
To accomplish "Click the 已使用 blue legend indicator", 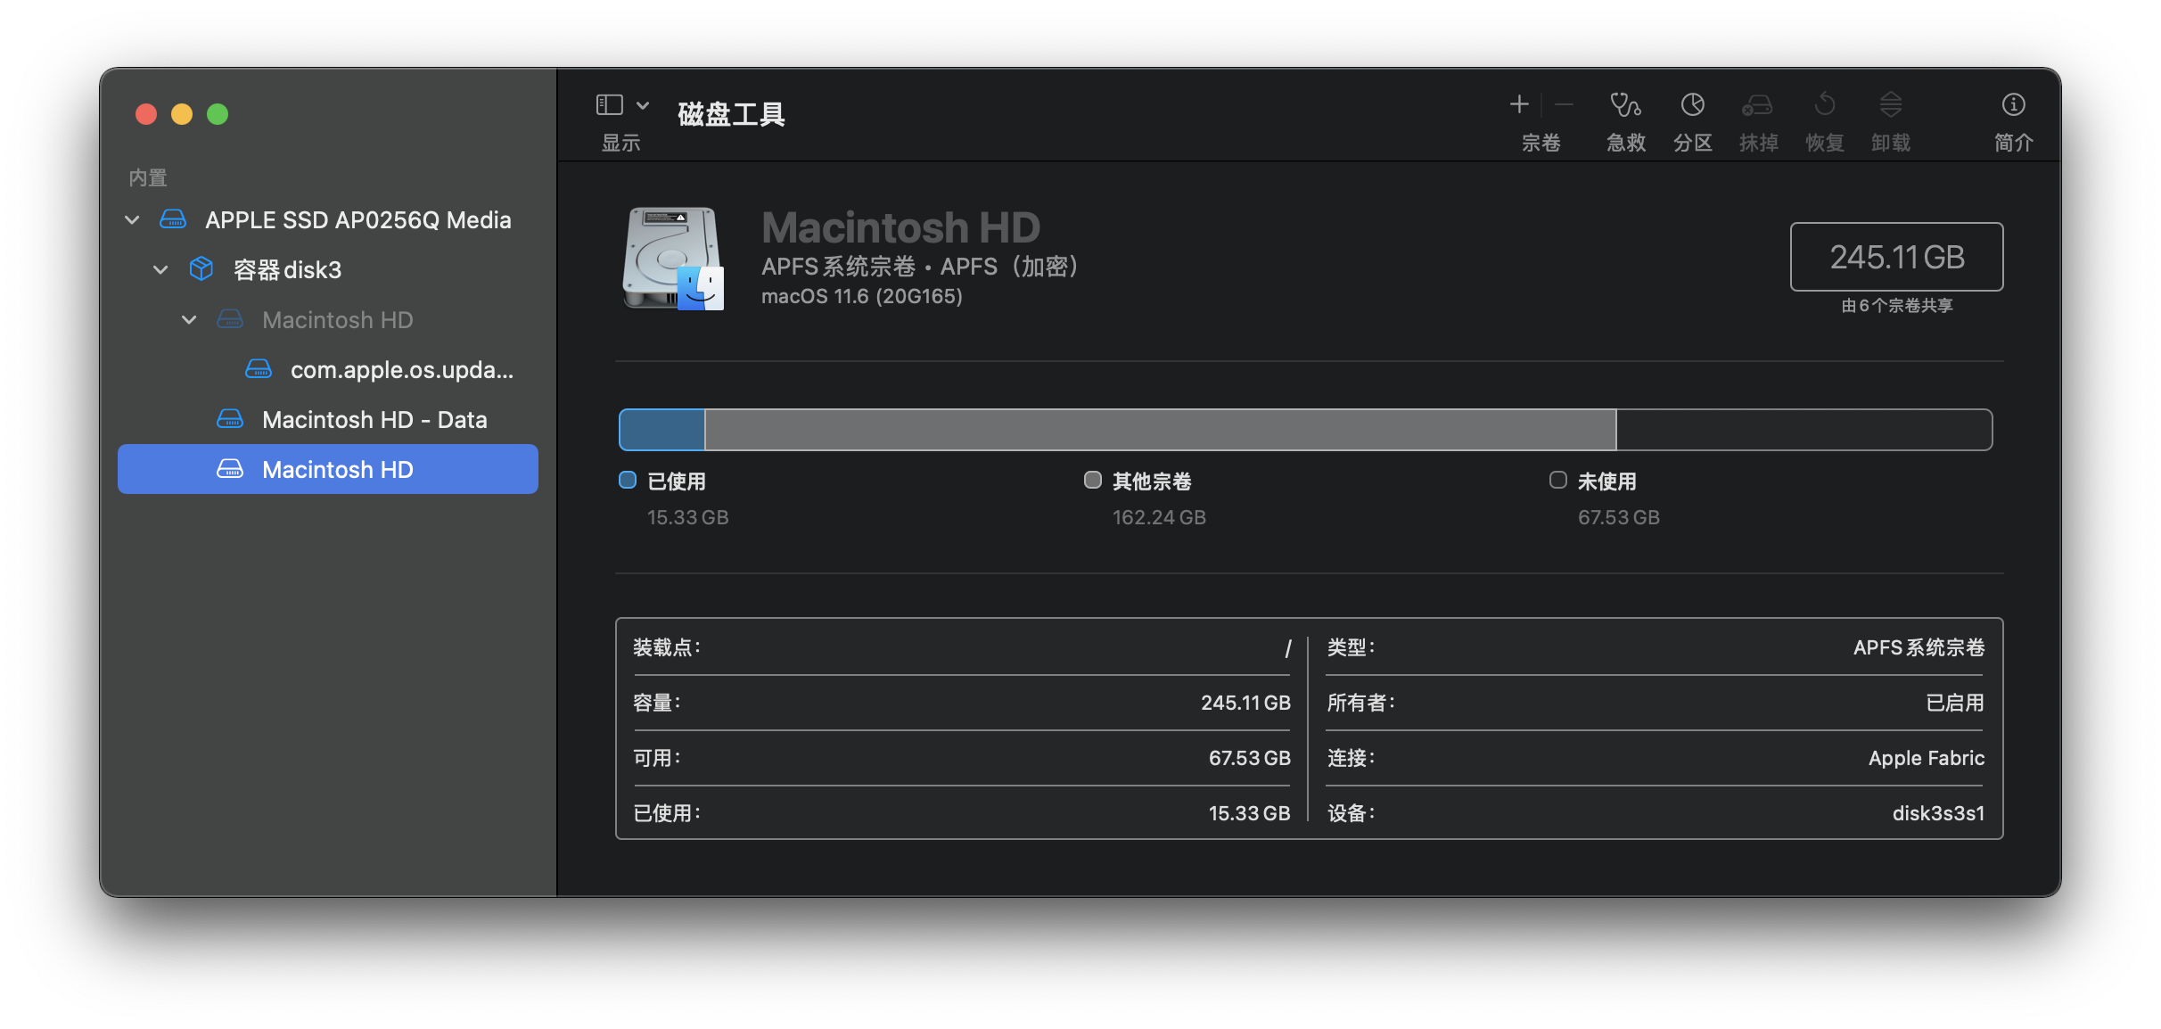I will pos(628,481).
